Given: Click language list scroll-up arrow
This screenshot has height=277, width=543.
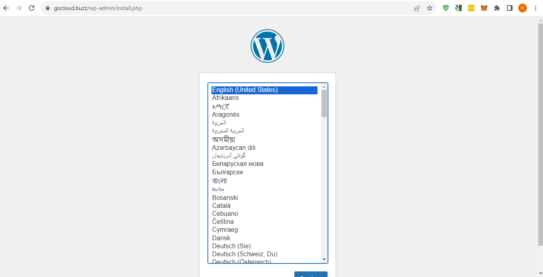Looking at the screenshot, I should pyautogui.click(x=324, y=86).
